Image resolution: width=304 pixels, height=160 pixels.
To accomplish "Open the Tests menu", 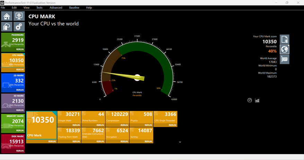I will (40, 8).
